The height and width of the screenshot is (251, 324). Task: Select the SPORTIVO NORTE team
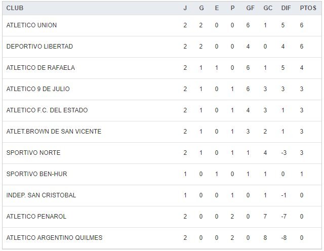coord(32,153)
